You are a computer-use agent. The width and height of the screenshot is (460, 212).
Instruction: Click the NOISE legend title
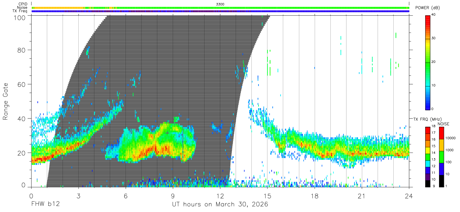coord(444,124)
